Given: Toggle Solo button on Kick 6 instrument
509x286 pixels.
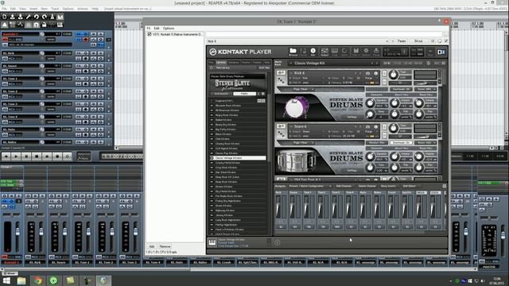Looking at the screenshot, I should pos(384,73).
